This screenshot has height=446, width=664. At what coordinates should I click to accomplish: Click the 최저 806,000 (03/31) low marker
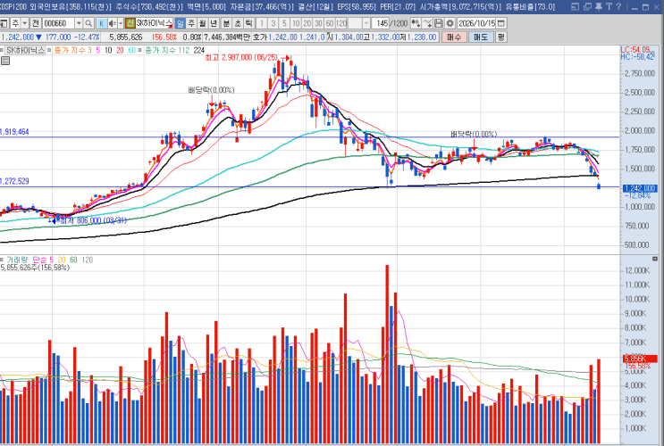88,220
